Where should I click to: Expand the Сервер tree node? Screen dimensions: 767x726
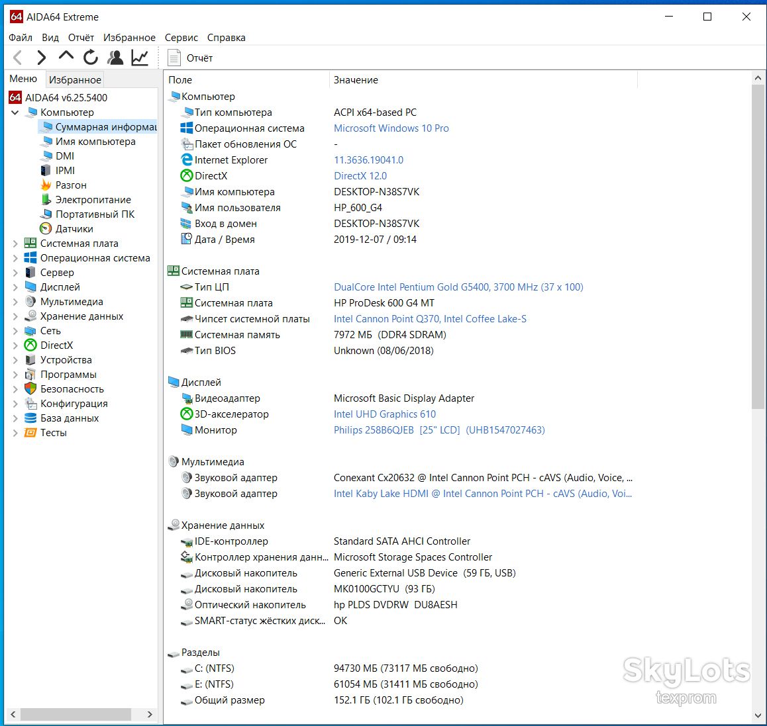[x=15, y=272]
